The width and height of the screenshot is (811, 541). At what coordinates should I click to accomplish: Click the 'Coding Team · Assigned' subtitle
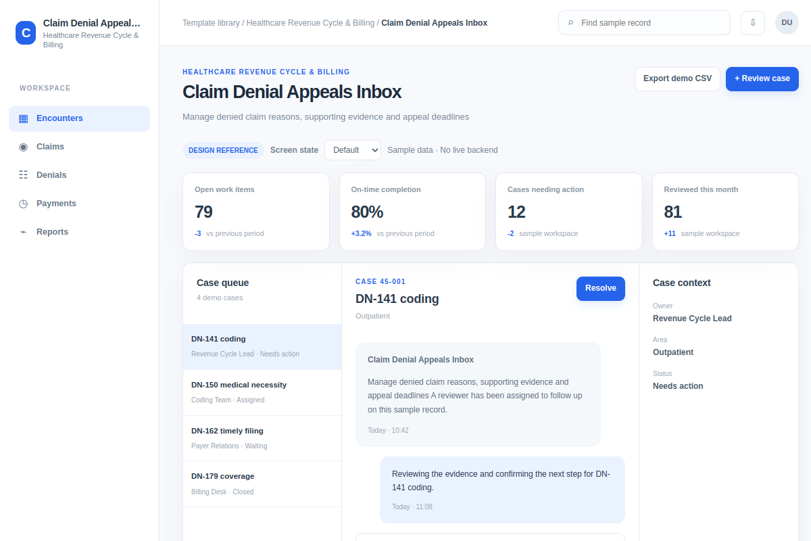click(x=228, y=400)
